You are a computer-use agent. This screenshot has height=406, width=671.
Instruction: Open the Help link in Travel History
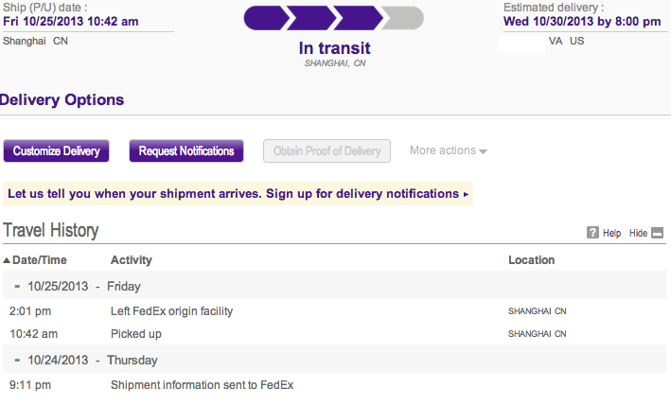pos(611,232)
